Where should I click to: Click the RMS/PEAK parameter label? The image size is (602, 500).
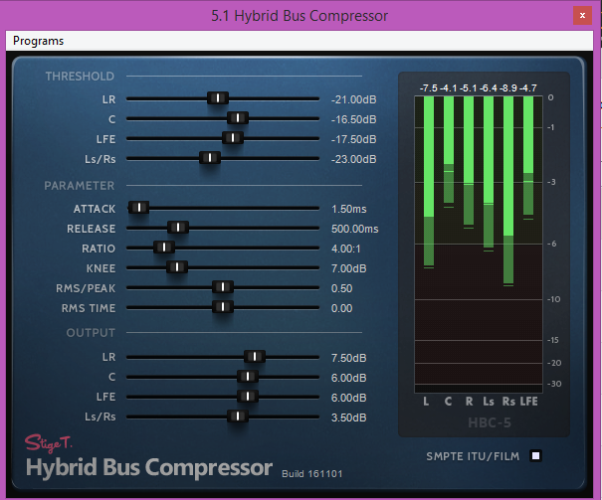click(x=86, y=288)
